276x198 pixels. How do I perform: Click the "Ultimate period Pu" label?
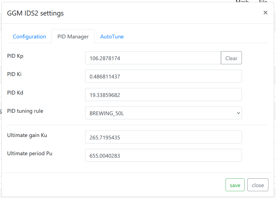(30, 153)
